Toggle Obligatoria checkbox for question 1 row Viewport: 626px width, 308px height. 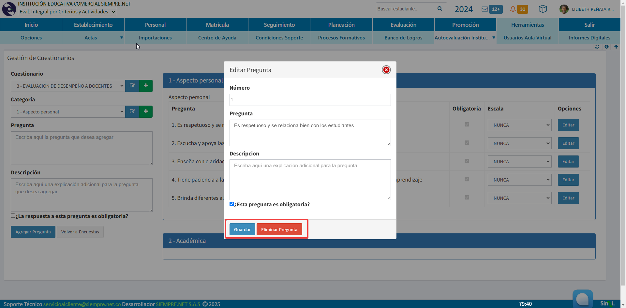click(467, 125)
